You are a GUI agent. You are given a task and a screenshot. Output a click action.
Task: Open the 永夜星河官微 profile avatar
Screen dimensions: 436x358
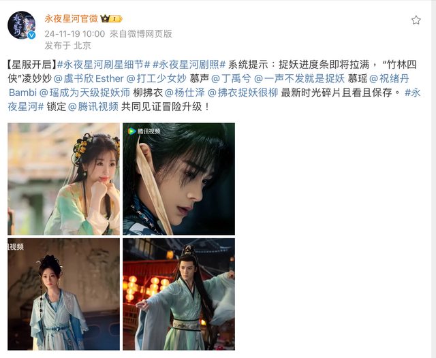tap(22, 25)
